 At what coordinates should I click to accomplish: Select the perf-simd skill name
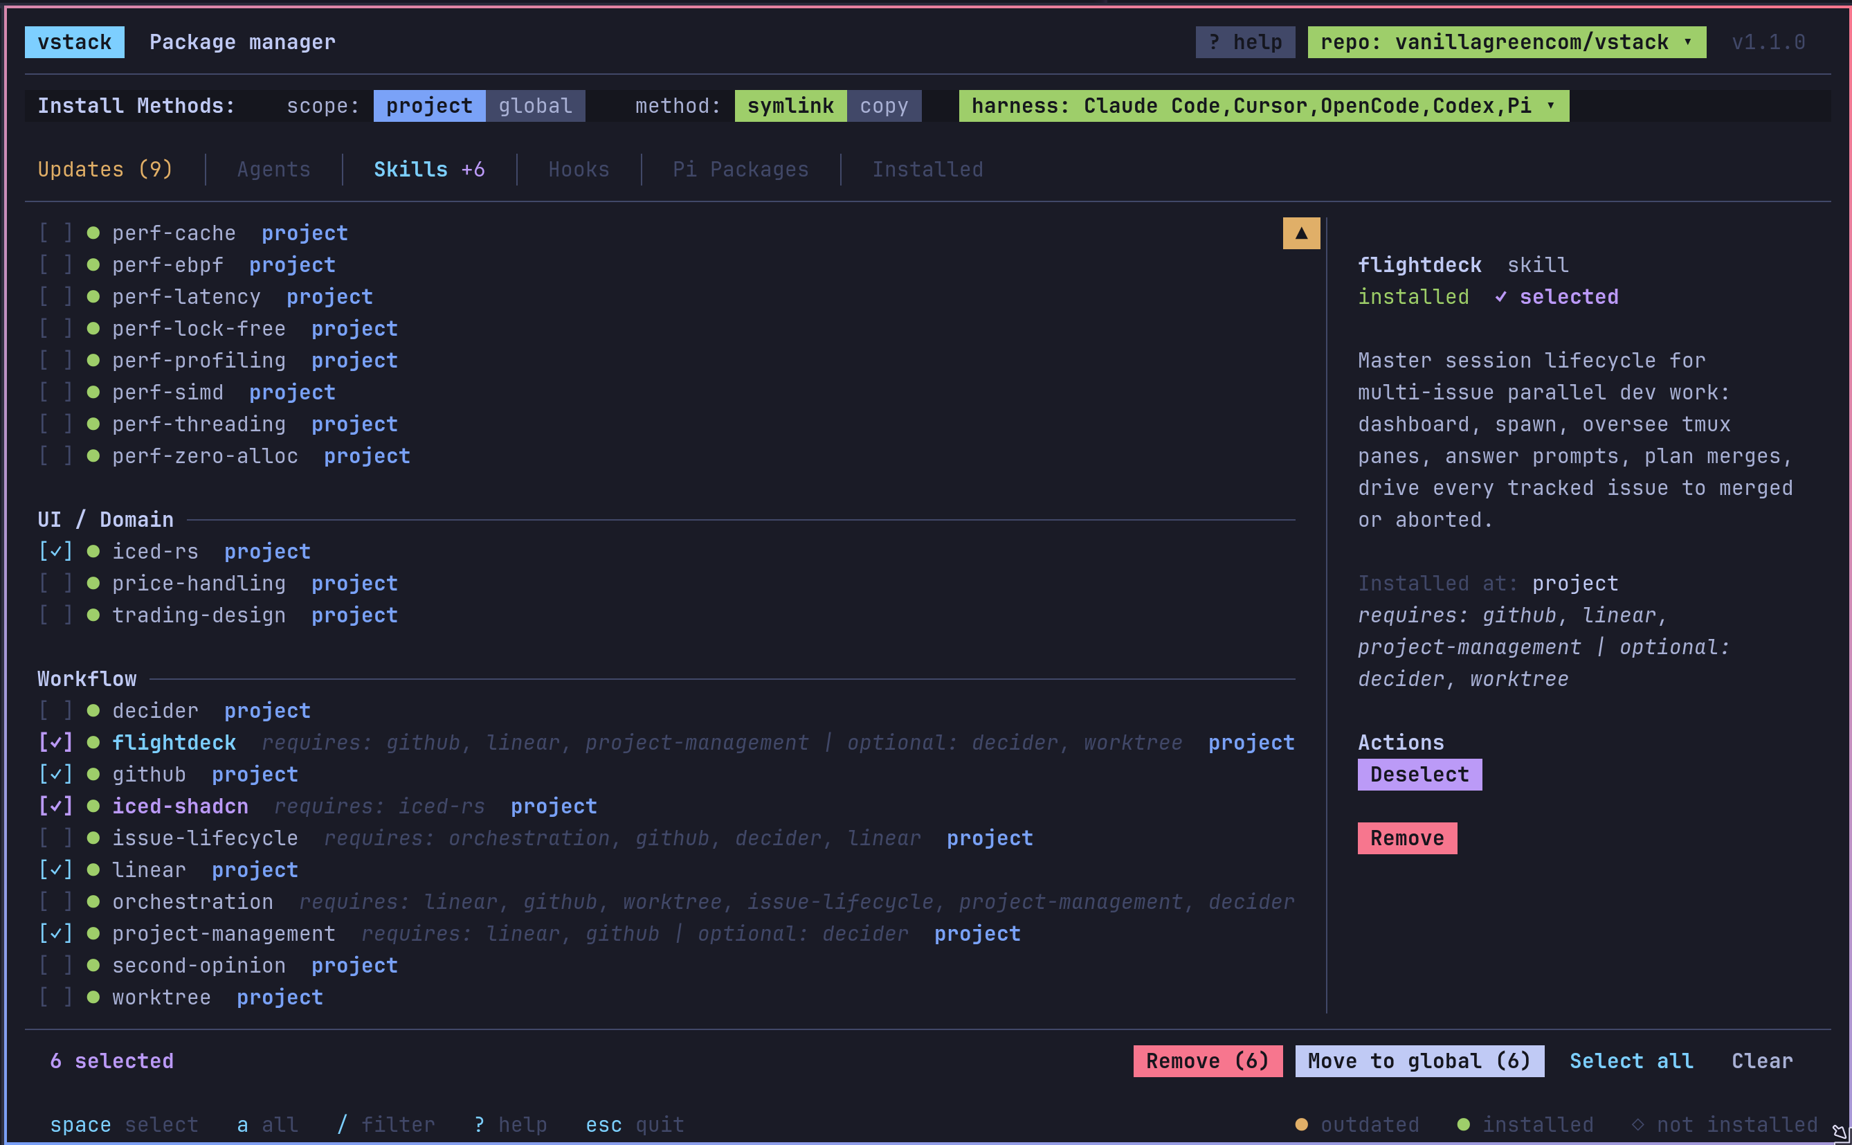[x=168, y=393]
